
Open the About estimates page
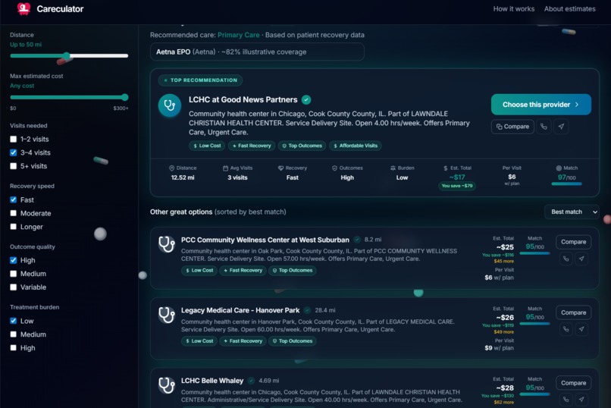pos(570,8)
